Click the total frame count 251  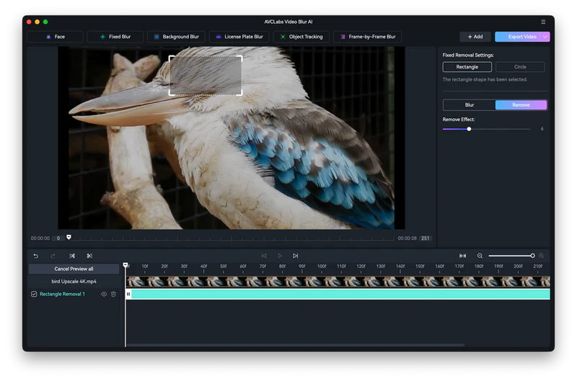point(425,238)
